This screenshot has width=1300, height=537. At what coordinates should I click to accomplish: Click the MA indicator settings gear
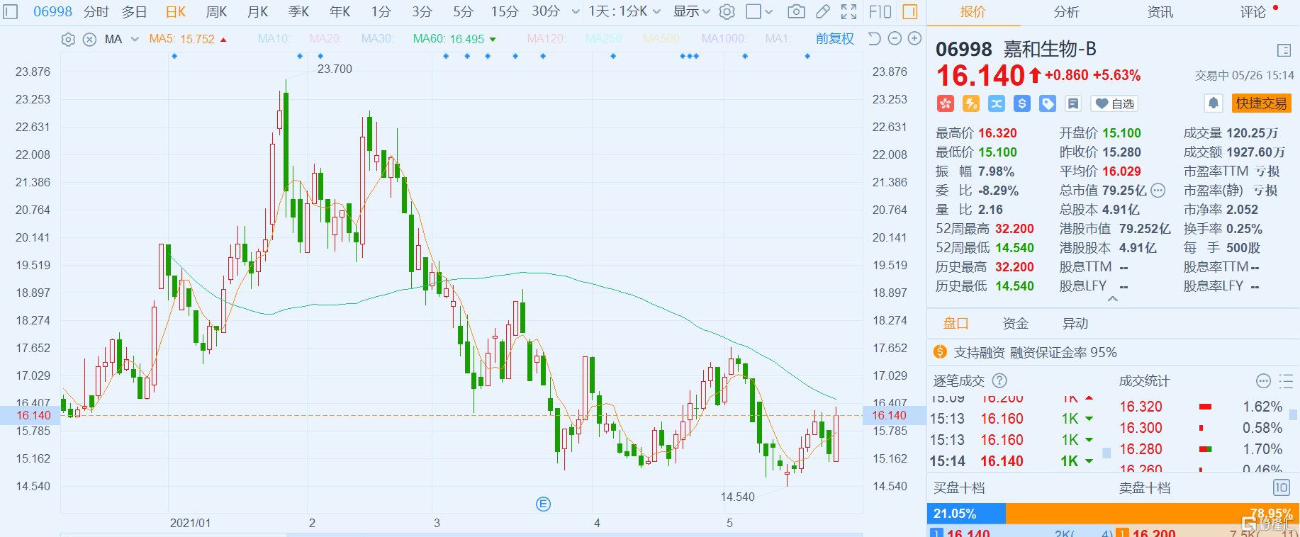click(68, 40)
